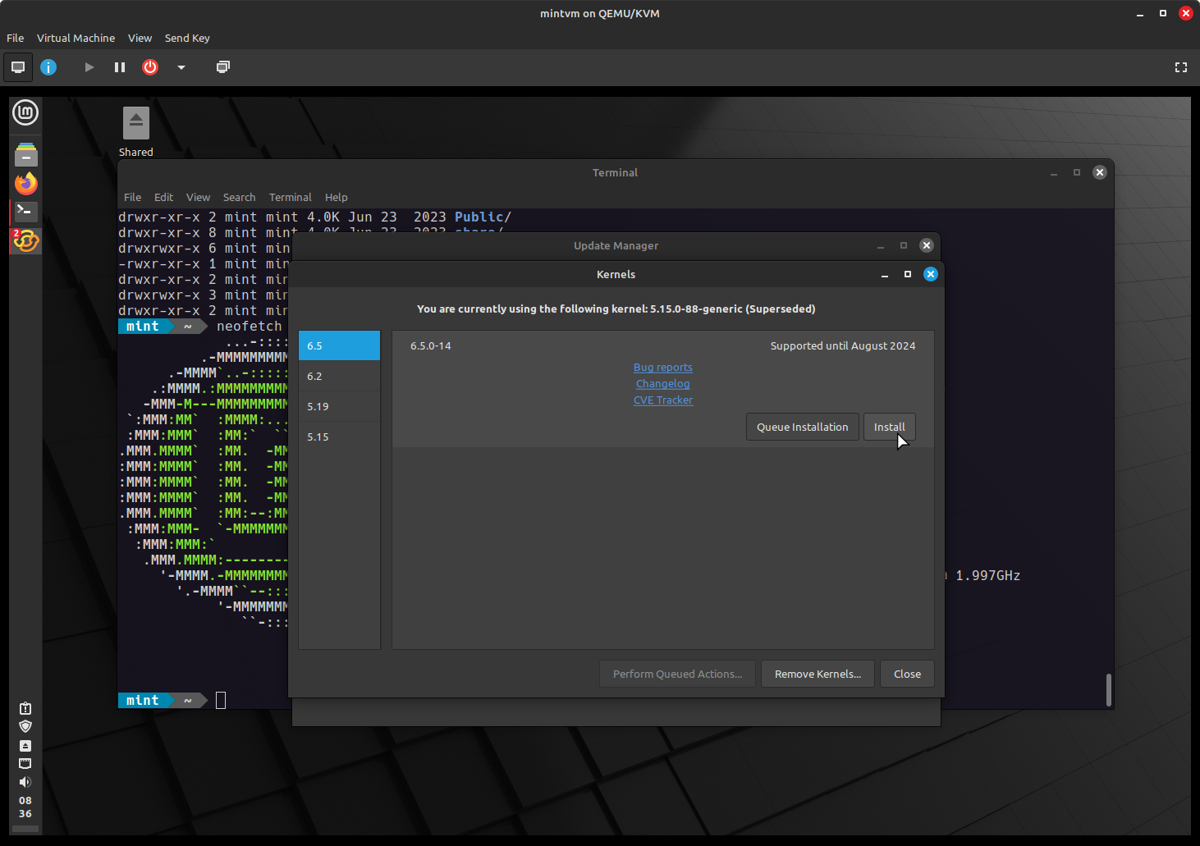Open the calendar from the 08 36 clock
Viewport: 1200px width, 846px height.
click(25, 807)
